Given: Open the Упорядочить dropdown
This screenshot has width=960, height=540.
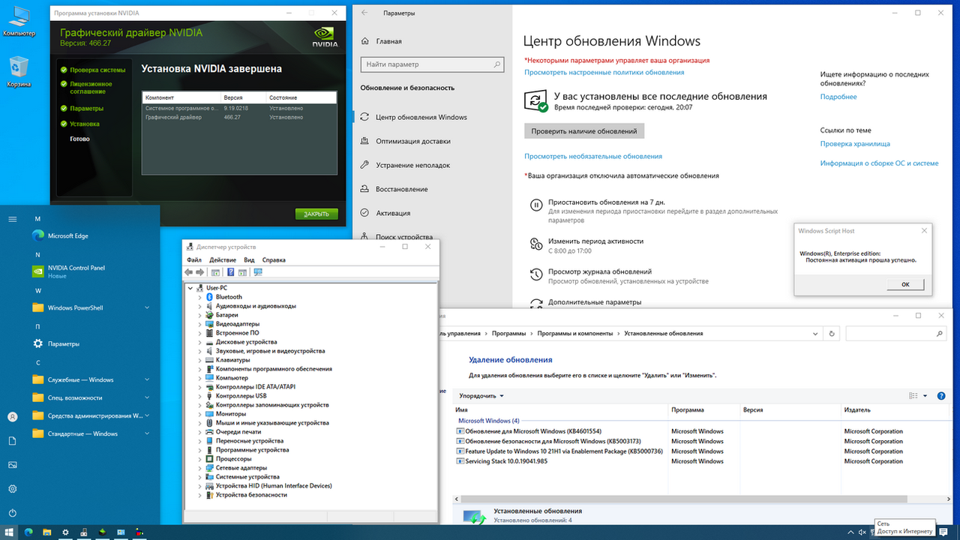Looking at the screenshot, I should (481, 396).
